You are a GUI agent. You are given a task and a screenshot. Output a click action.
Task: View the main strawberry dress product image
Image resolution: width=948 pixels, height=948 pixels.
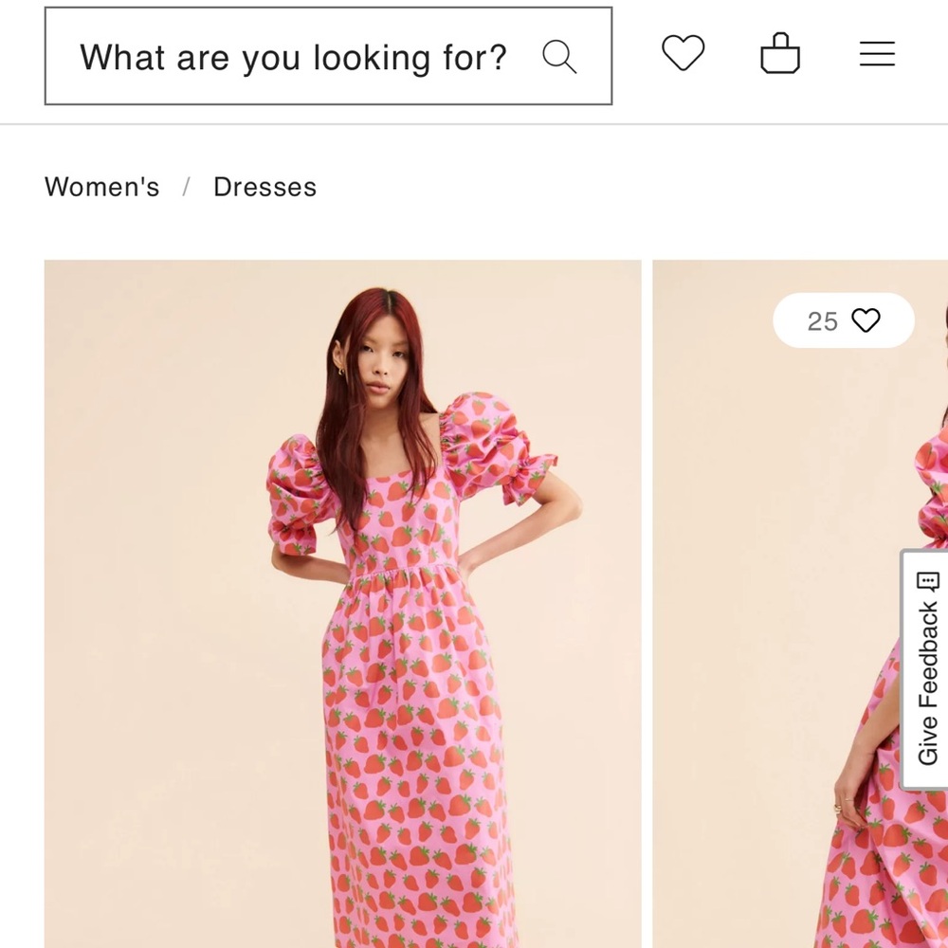343,604
